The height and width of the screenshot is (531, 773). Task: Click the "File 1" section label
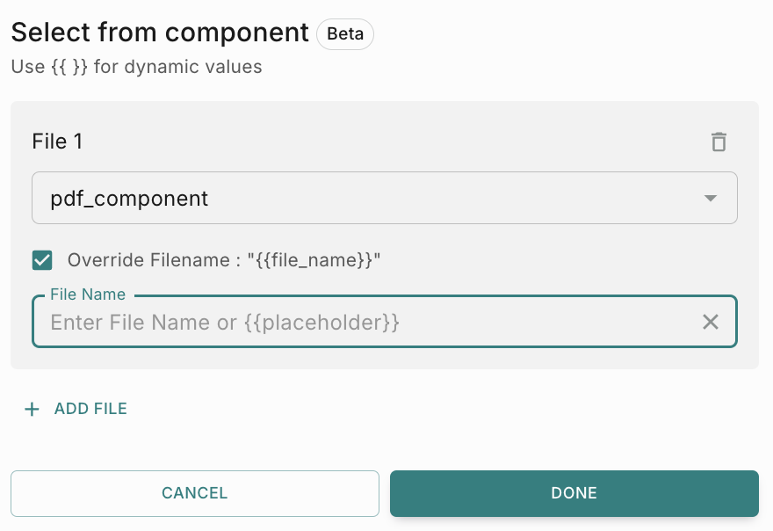57,142
